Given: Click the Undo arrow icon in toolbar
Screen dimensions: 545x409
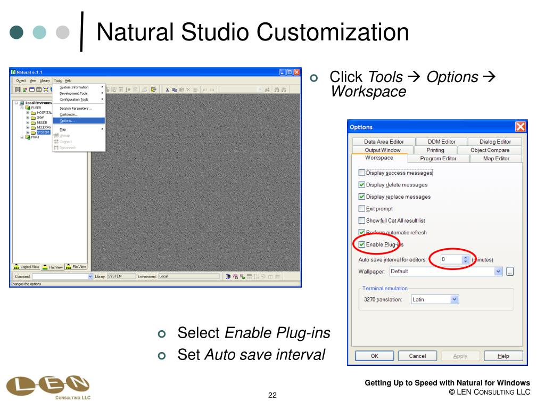Looking at the screenshot, I should pos(205,89).
